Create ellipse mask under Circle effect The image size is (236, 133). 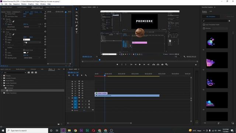(x=7, y=34)
